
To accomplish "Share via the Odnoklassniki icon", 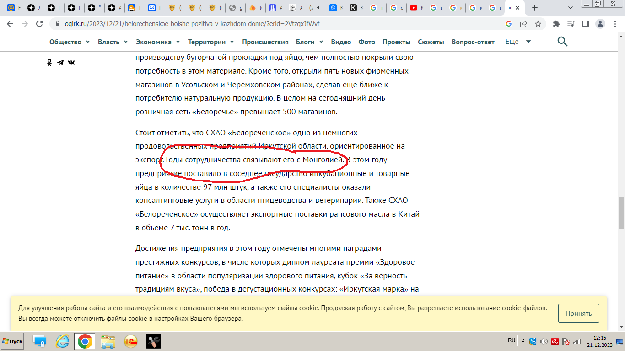I will (49, 63).
